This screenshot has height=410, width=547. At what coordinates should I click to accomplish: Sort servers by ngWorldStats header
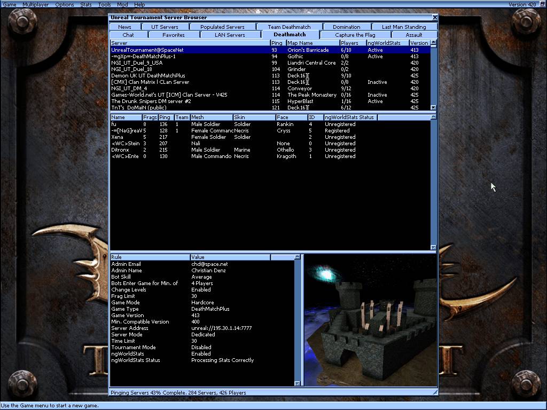(388, 43)
